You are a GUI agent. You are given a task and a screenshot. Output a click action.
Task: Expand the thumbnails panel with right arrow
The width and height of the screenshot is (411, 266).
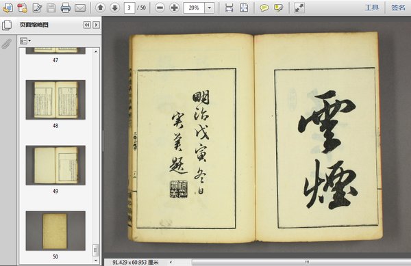coord(96,25)
